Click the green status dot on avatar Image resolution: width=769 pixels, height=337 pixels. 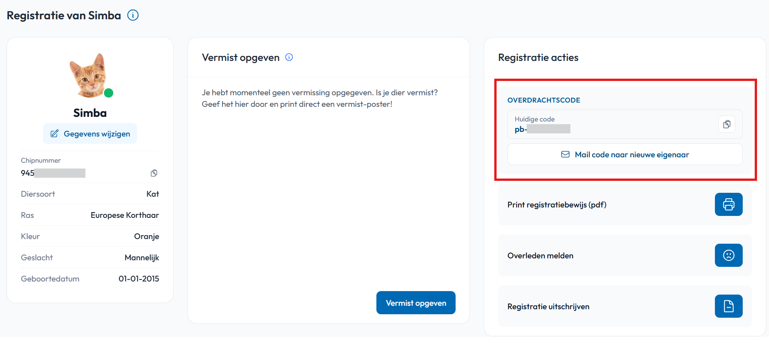point(109,93)
